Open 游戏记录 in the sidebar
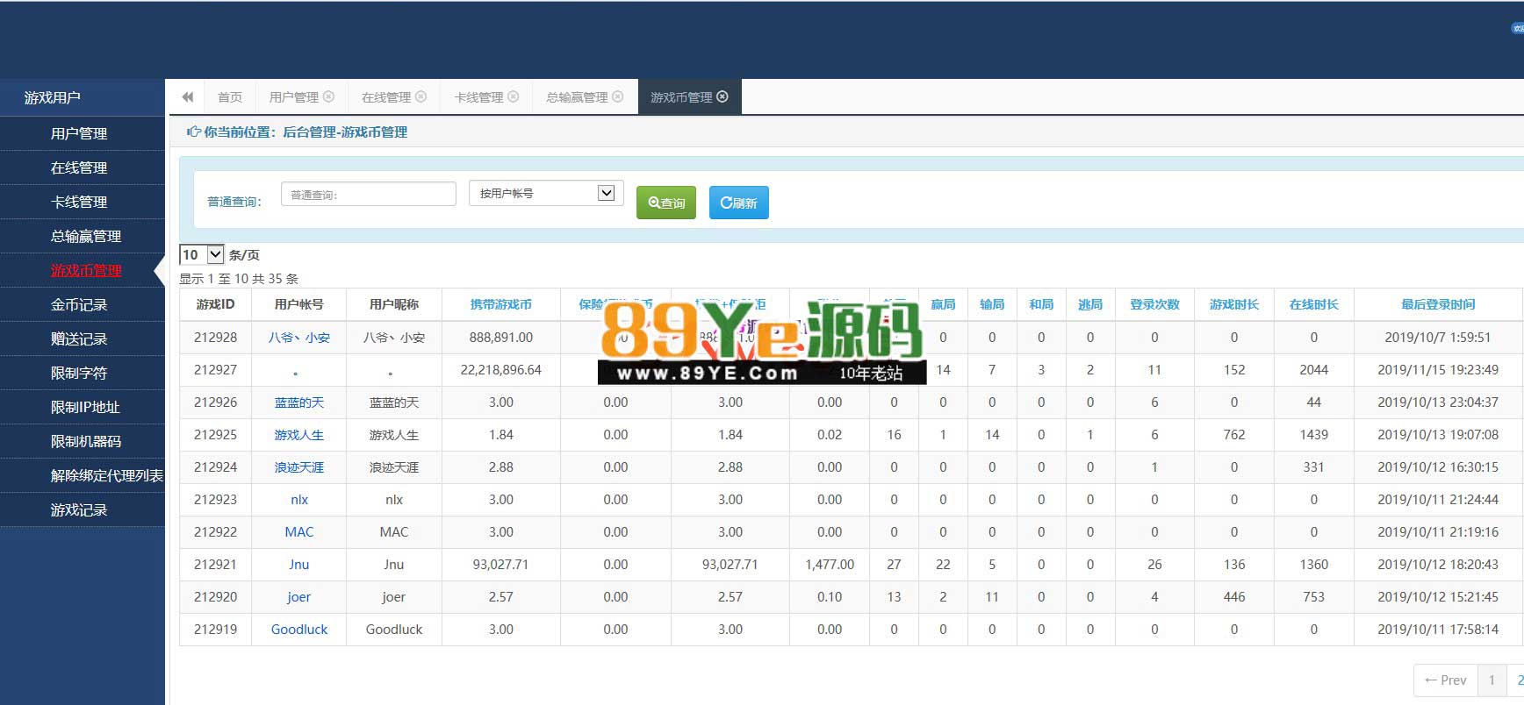Screen dimensions: 1524x705 pyautogui.click(x=83, y=509)
